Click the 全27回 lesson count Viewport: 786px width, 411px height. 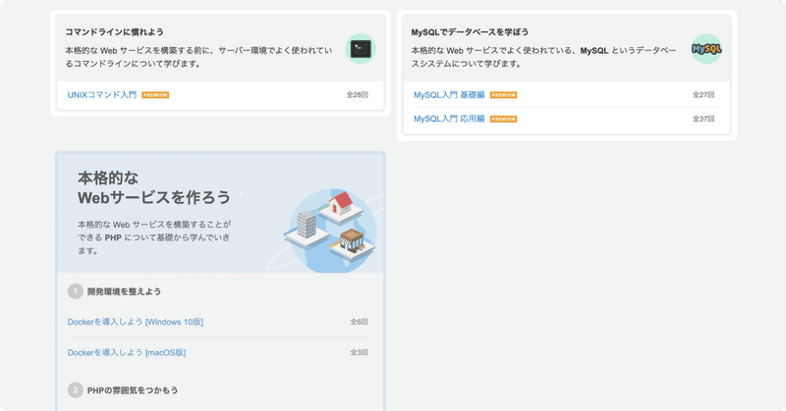(x=703, y=94)
